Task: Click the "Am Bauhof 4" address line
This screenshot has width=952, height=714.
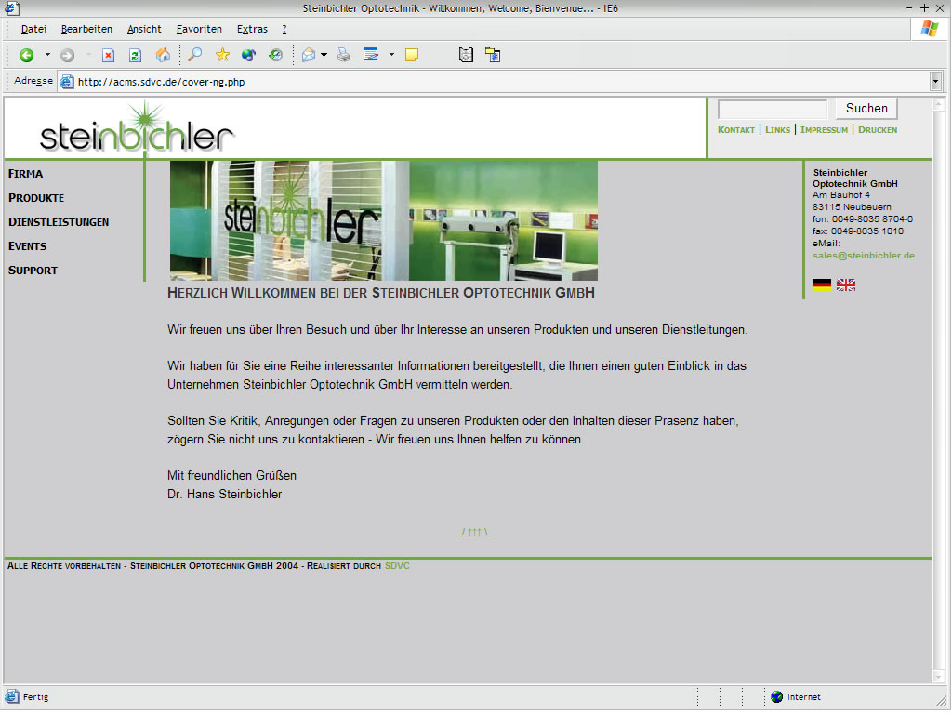Action: pyautogui.click(x=840, y=195)
